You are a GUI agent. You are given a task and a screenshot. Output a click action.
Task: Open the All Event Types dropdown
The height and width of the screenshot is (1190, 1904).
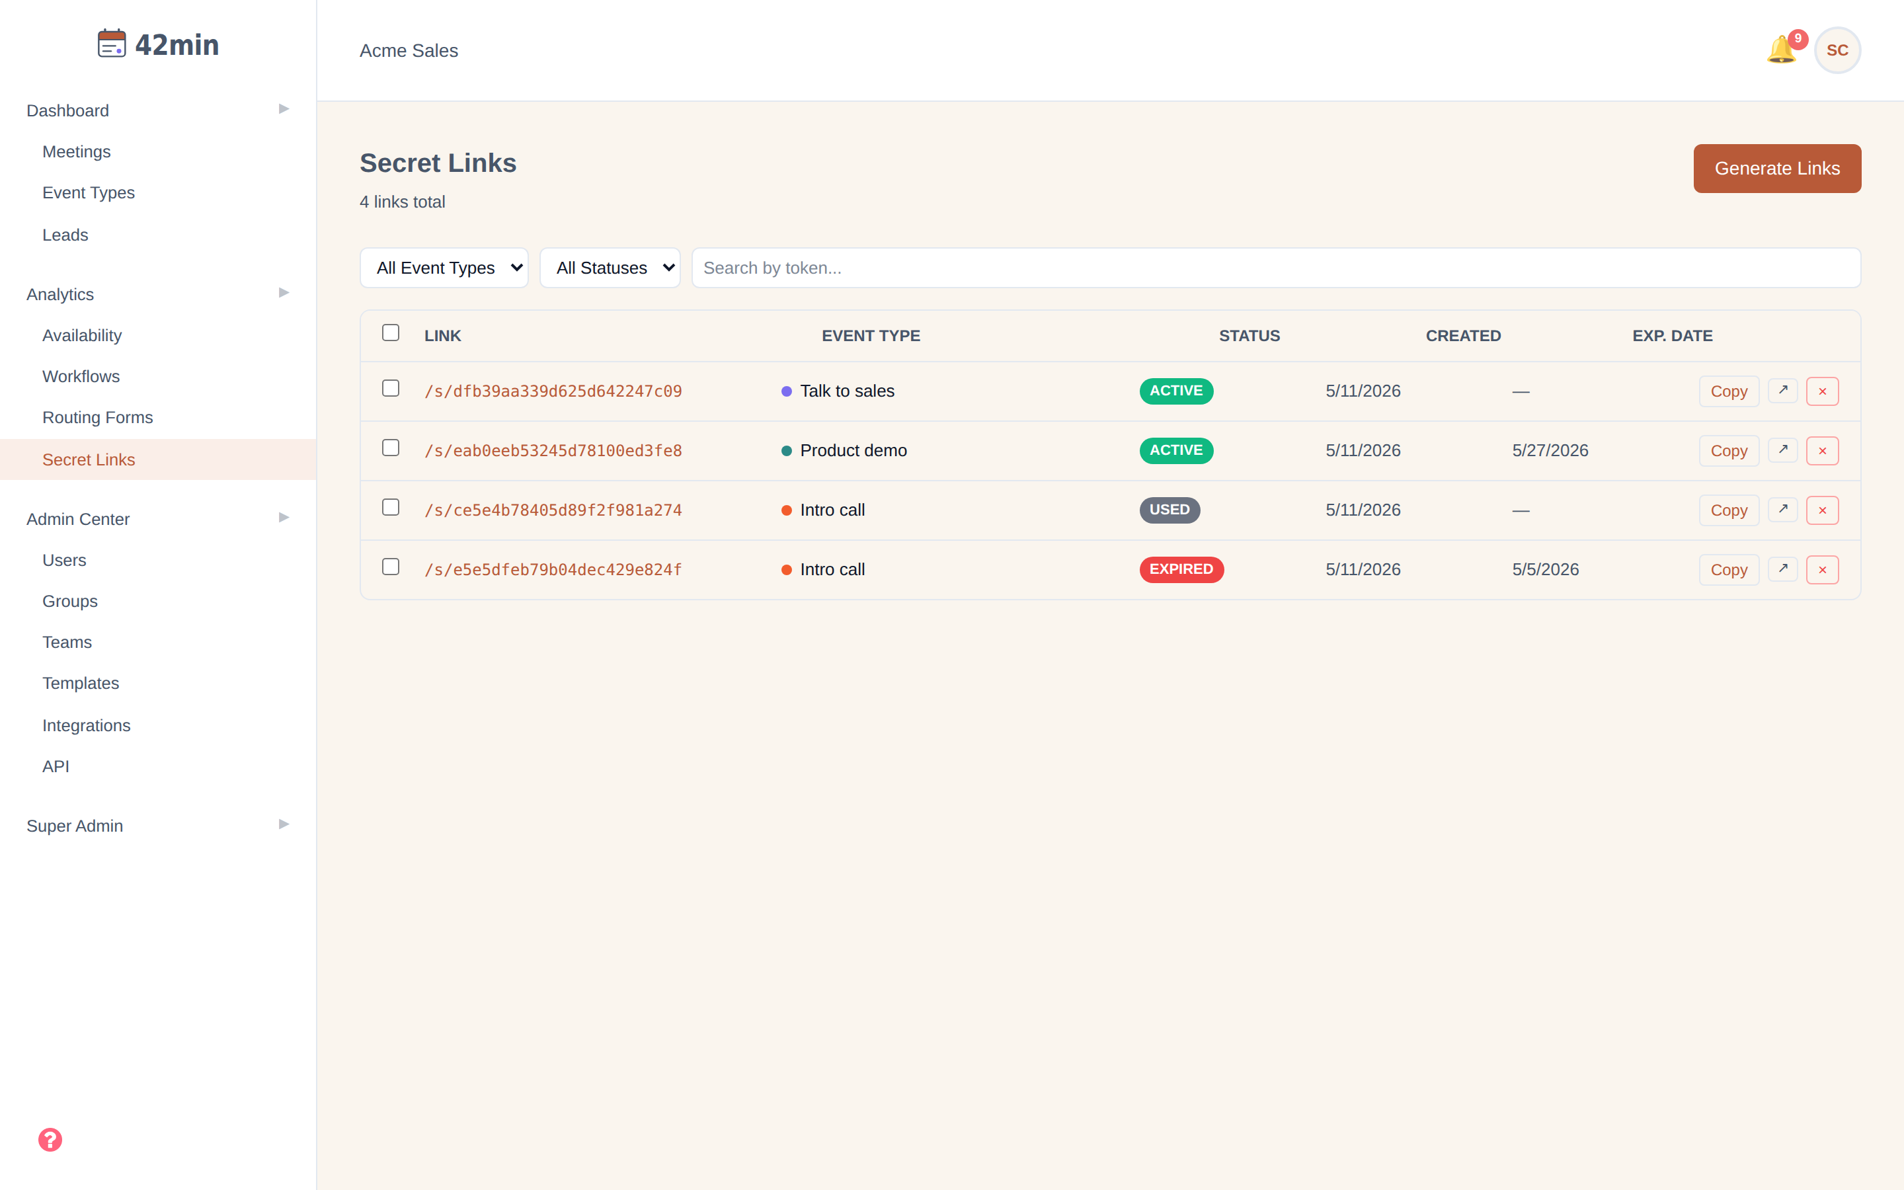click(444, 268)
